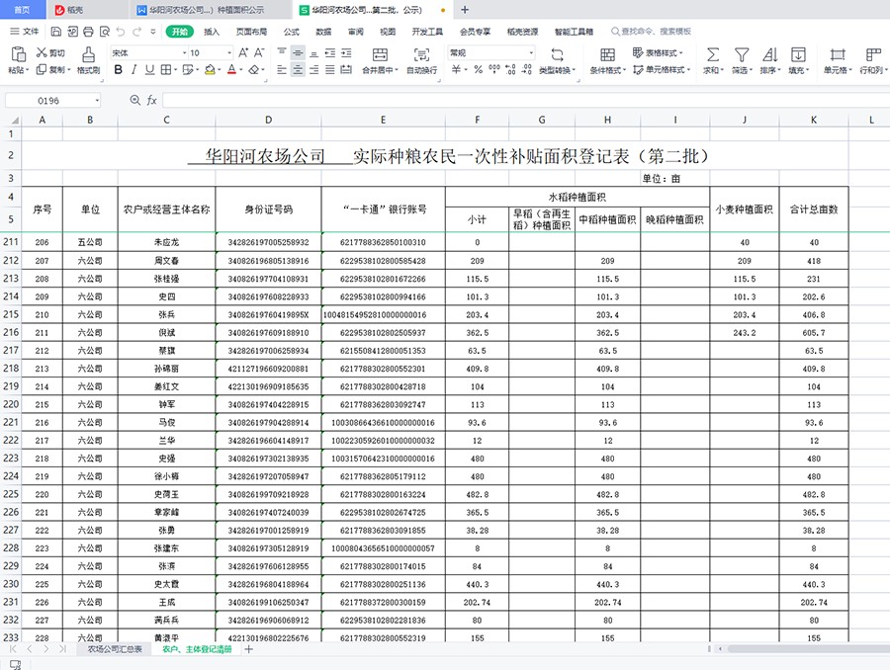Click the 文件 menu button
Viewport: 890px width, 670px height.
tap(25, 32)
